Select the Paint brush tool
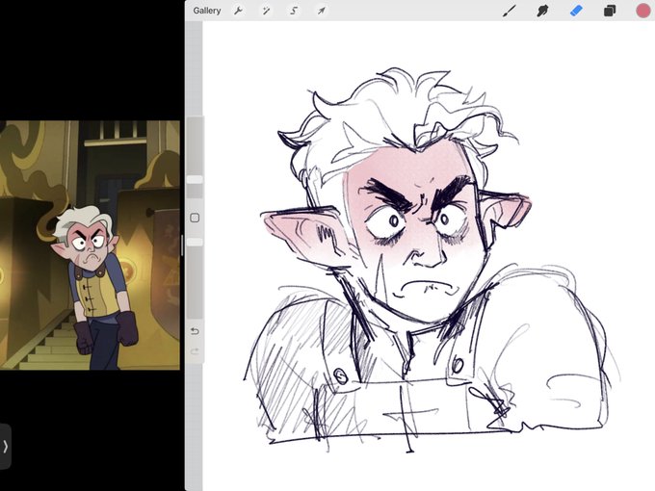Viewport: 655px width, 491px height. (x=509, y=11)
